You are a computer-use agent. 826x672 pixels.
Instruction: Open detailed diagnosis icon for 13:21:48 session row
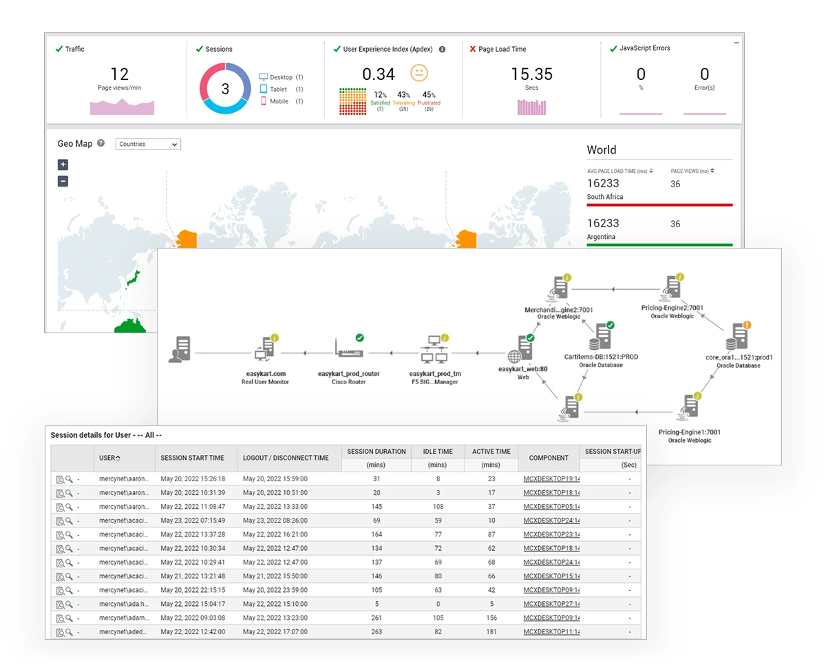coord(60,576)
